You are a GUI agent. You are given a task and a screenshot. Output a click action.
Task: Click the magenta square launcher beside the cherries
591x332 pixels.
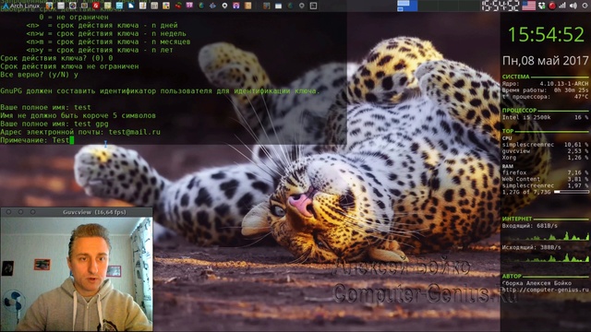pos(189,6)
